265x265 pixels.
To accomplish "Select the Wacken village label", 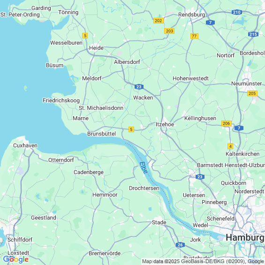I will point(143,98).
